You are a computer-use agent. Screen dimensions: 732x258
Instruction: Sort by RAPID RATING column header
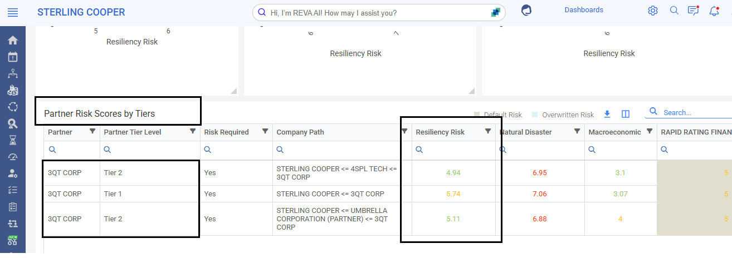point(696,132)
